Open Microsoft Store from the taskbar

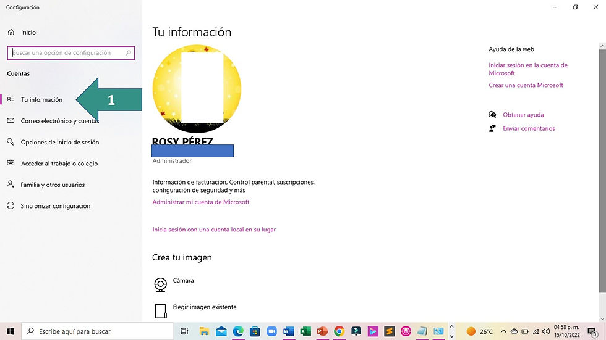click(x=255, y=331)
